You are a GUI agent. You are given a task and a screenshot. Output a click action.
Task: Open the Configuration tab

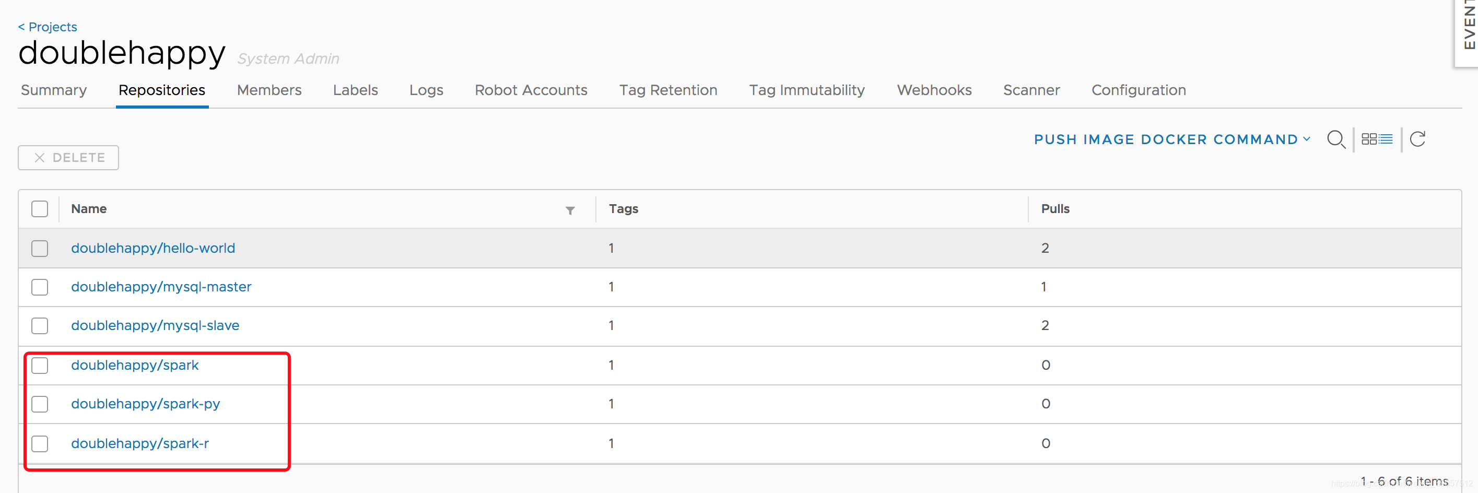tap(1139, 90)
